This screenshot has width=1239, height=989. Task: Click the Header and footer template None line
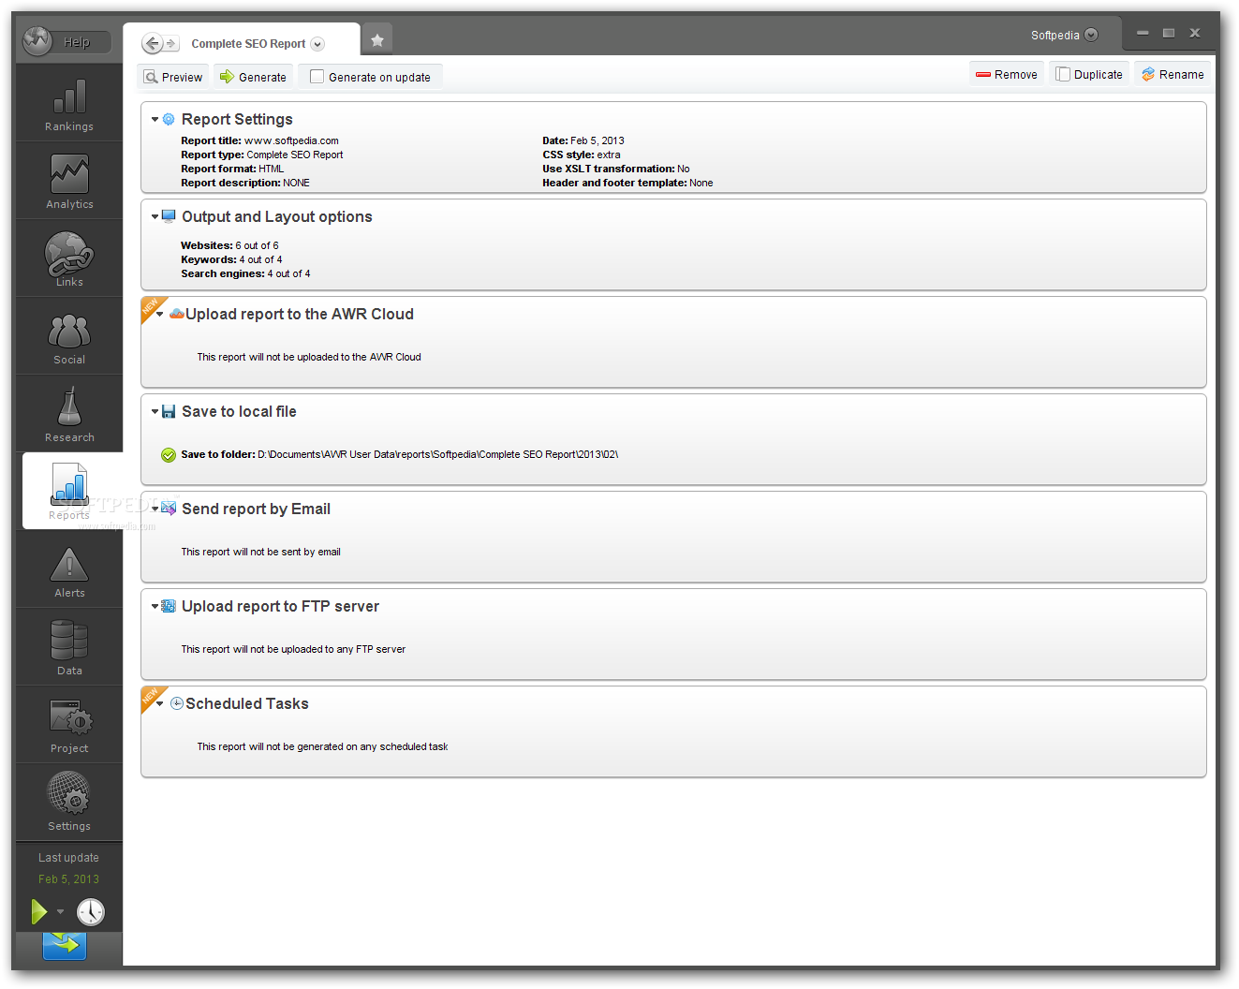pyautogui.click(x=627, y=183)
